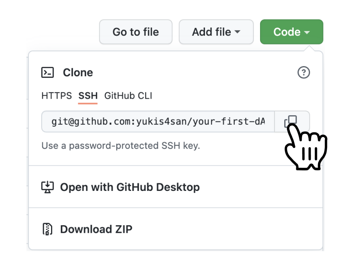Click the Code label on green button
343x269 pixels.
[x=287, y=32]
